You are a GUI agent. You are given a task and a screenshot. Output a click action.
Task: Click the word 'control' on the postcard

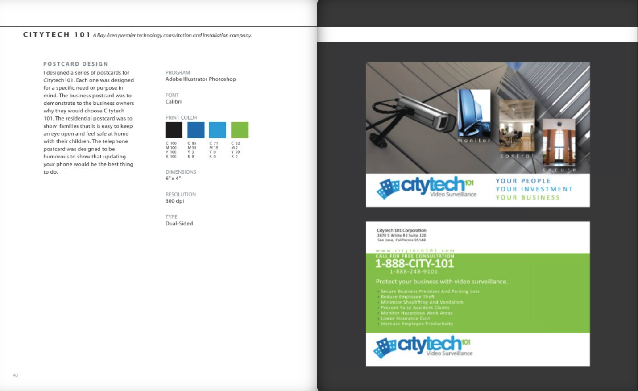(x=517, y=156)
